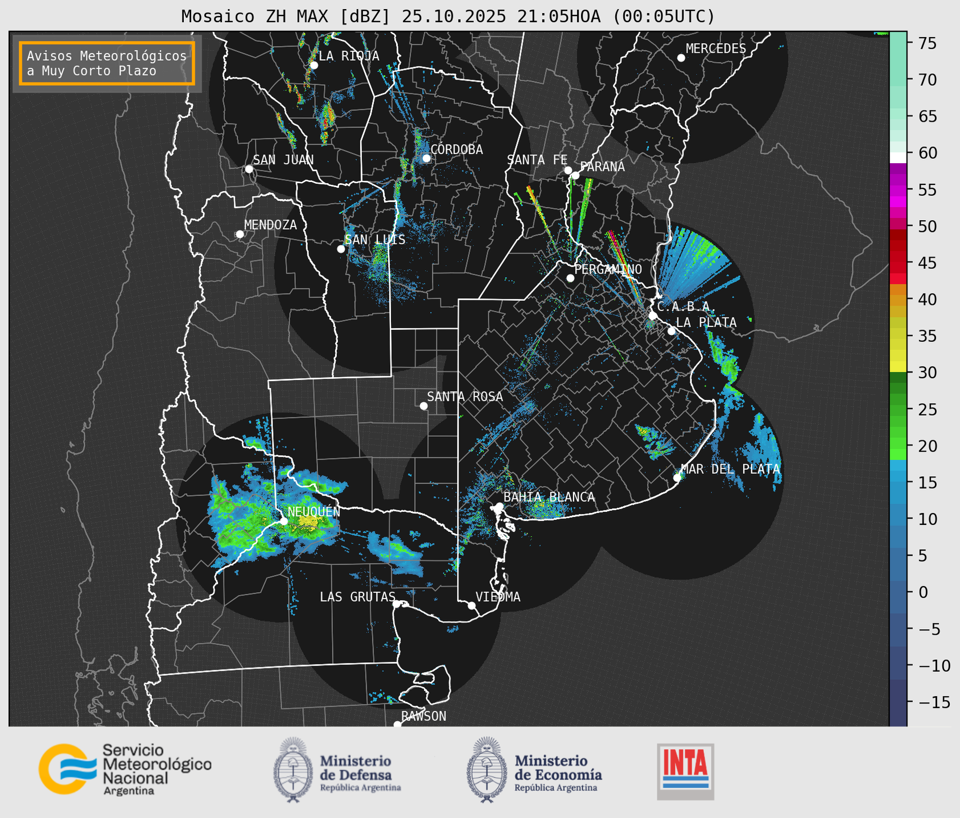This screenshot has height=818, width=960.
Task: Click the MAR DEL PLATA label text
Action: point(730,469)
